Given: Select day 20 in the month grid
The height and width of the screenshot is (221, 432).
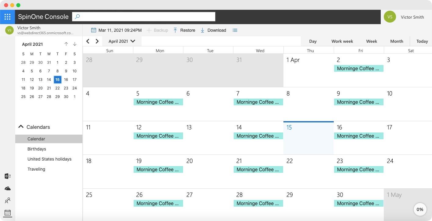Looking at the screenshot, I should [x=208, y=172].
